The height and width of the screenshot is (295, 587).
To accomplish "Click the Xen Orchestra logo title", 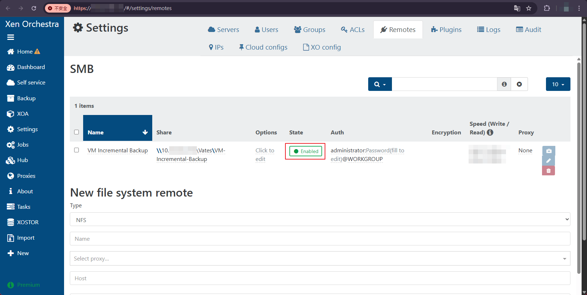I will [32, 24].
